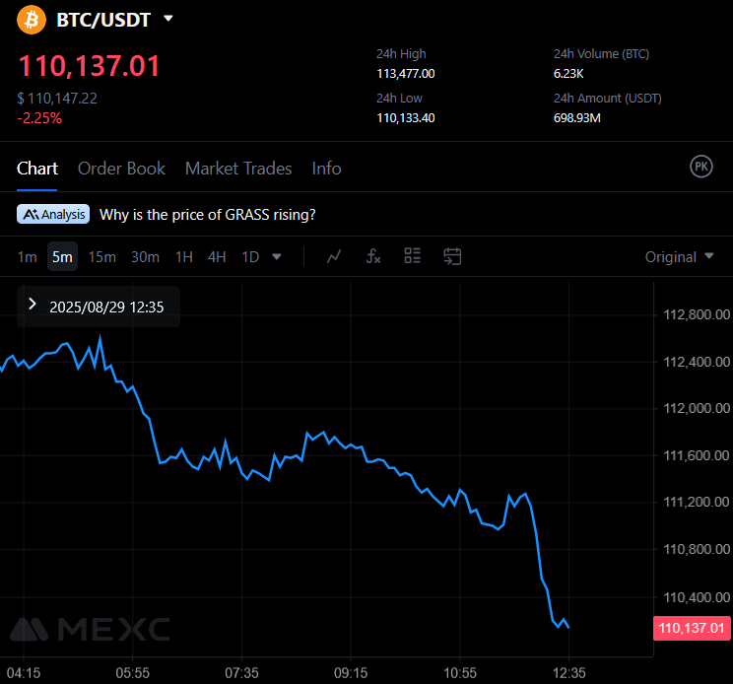
Task: Click the red 110,137.01 price axis label
Action: (692, 628)
